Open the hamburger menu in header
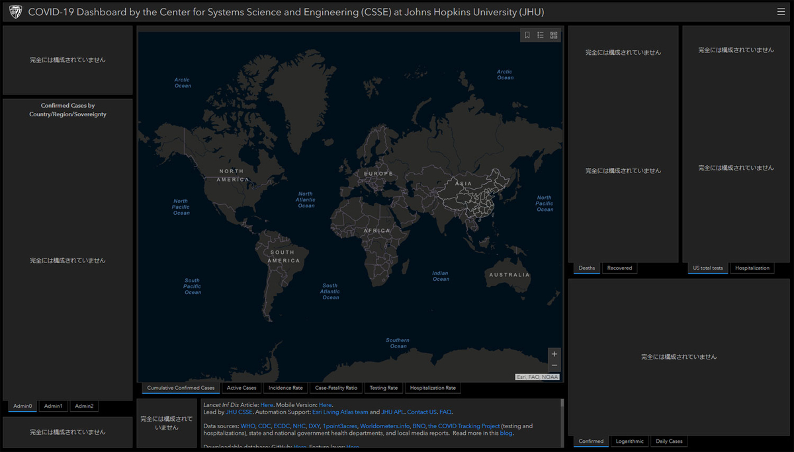Image resolution: width=794 pixels, height=452 pixels. [781, 12]
